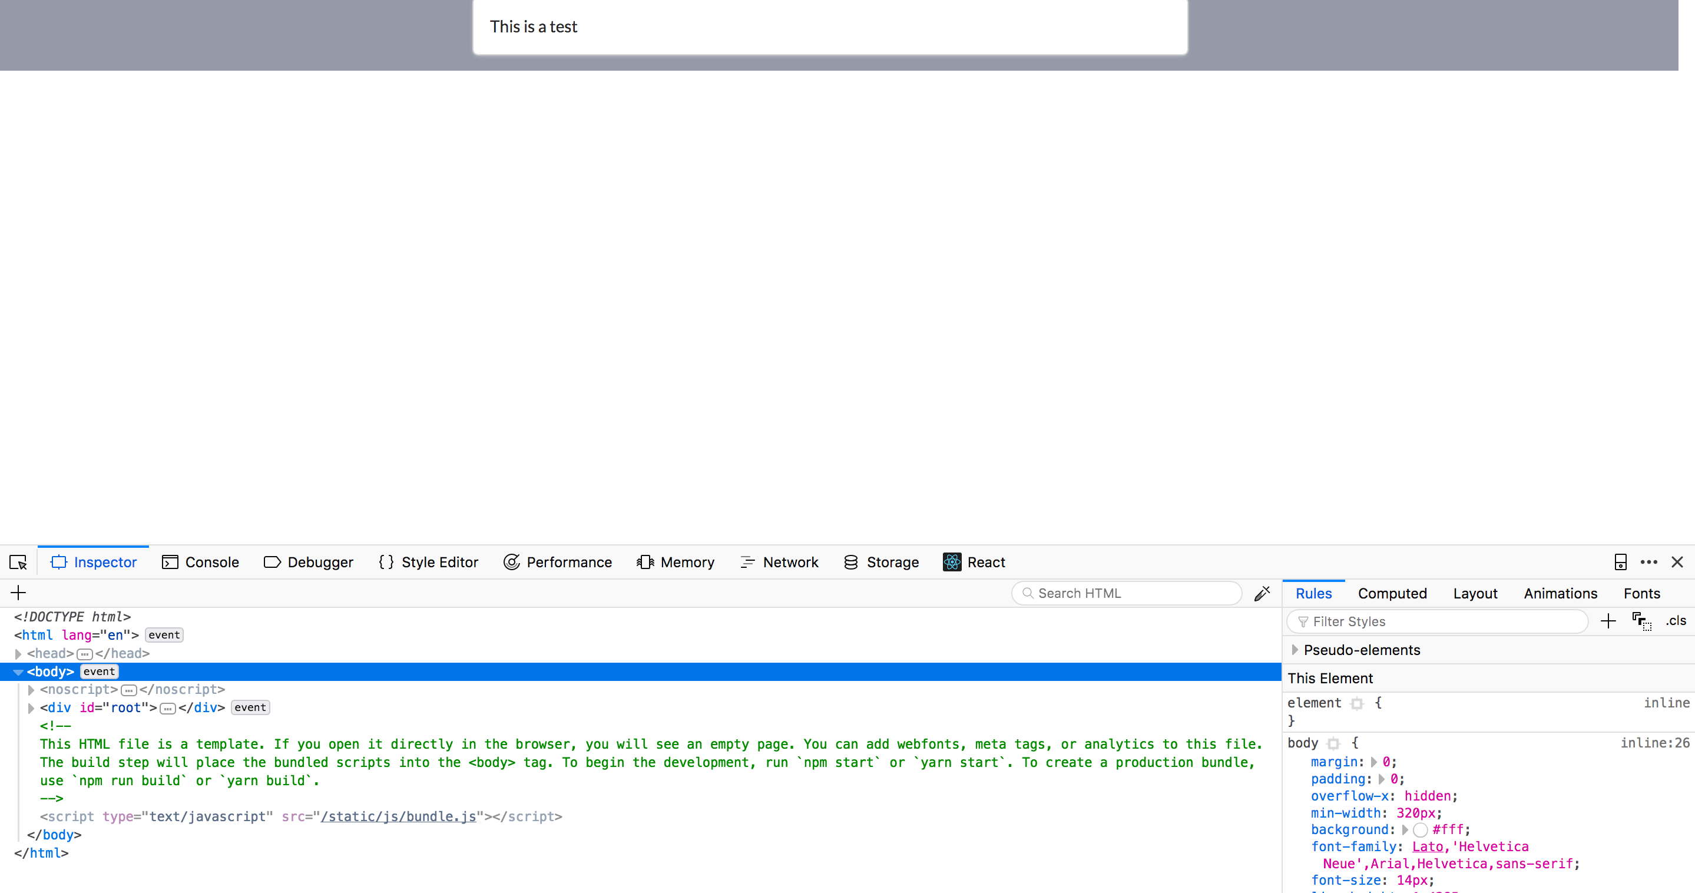Open the React devtools tab

[975, 562]
